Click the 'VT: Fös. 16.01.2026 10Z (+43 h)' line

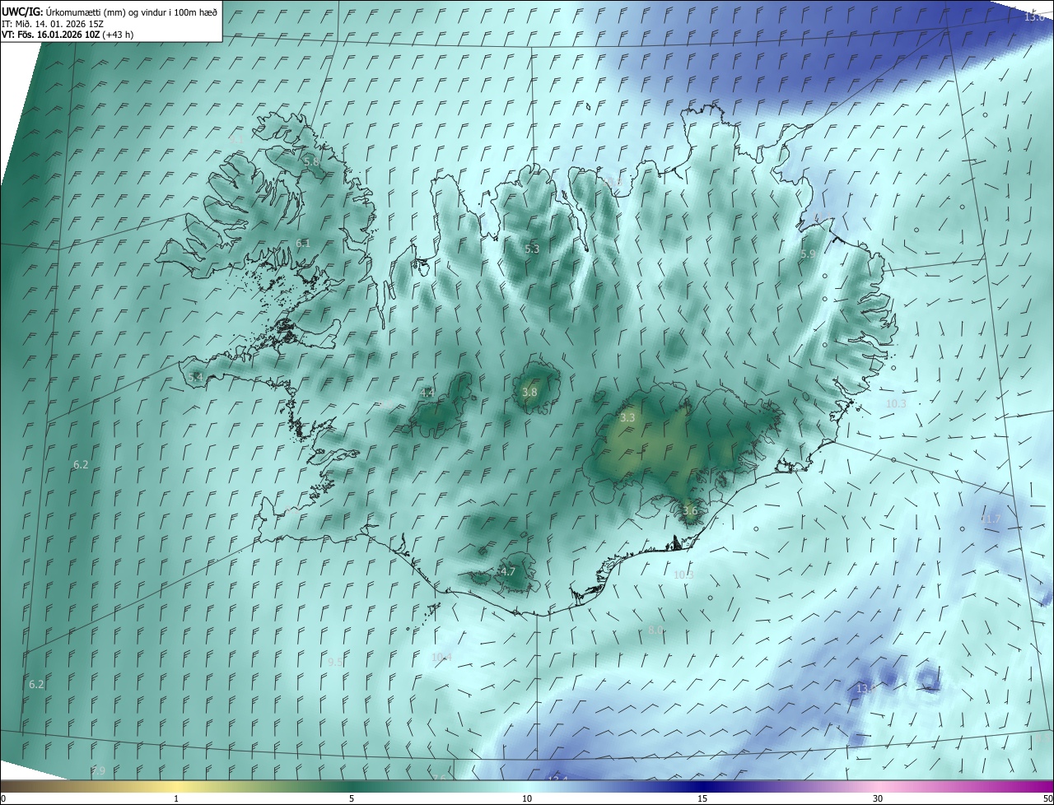[x=68, y=35]
